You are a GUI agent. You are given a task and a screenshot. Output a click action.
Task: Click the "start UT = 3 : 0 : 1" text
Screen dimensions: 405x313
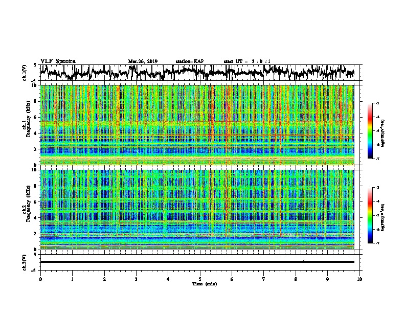247,61
